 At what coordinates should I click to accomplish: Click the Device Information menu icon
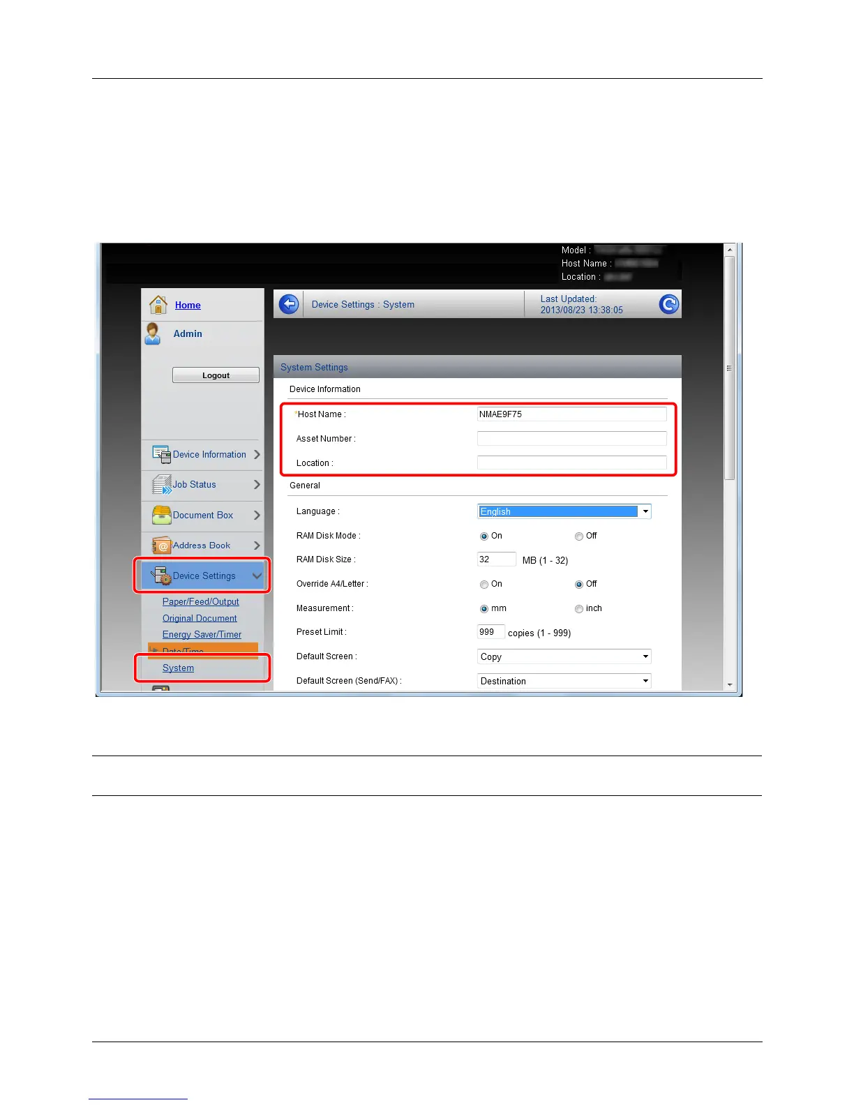click(161, 455)
